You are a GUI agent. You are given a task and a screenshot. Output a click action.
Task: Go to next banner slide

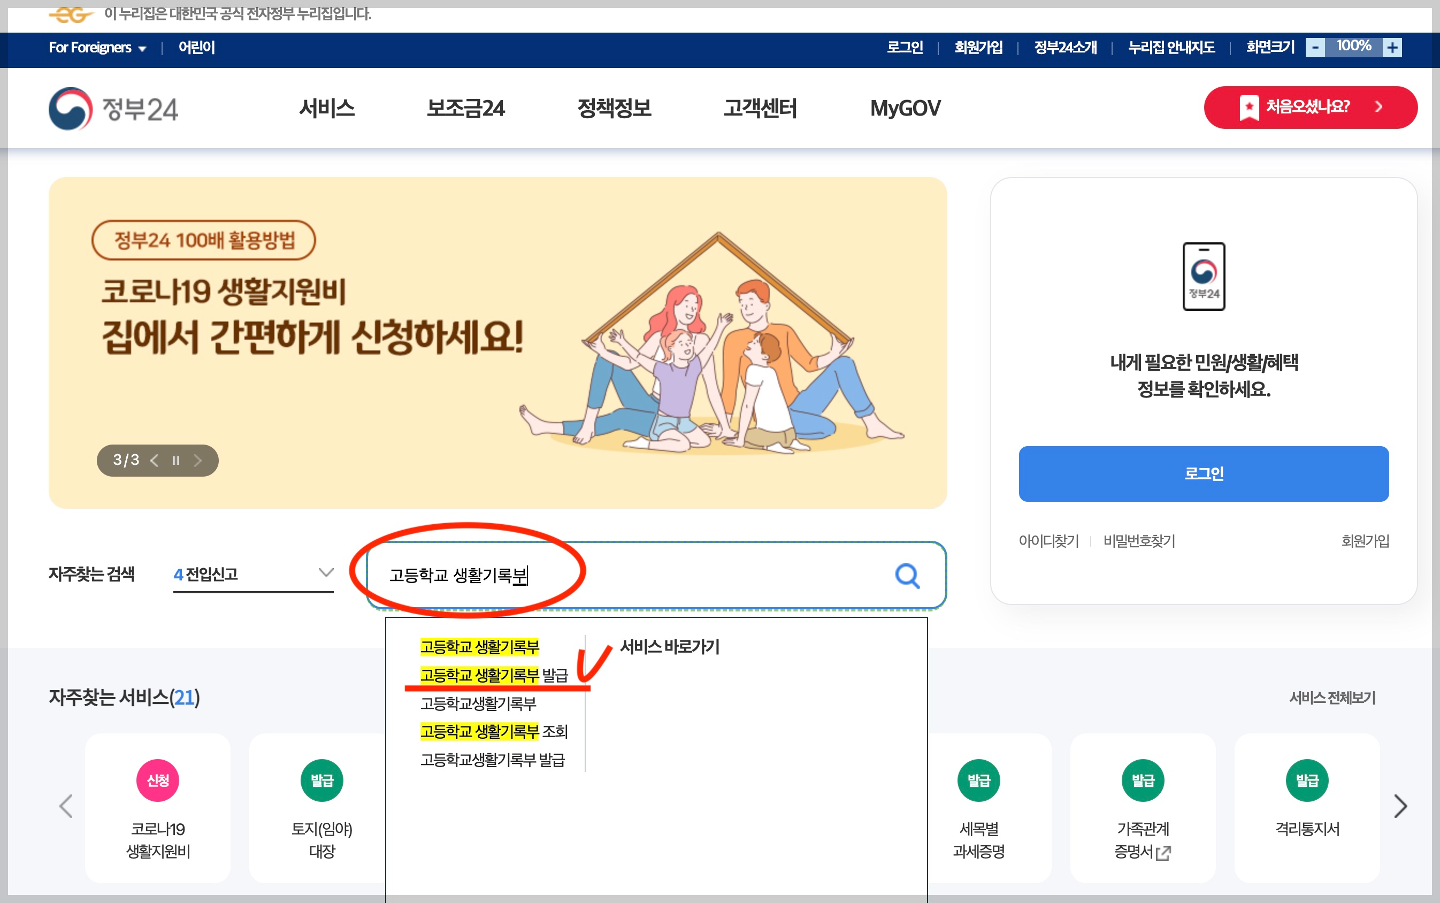(197, 461)
